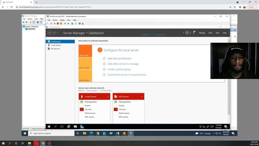The height and width of the screenshot is (146, 259).
Task: Open Chrome on remote host taskbar
Action: 98,133
